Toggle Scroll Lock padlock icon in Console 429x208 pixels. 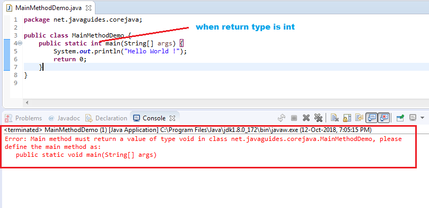pyautogui.click(x=347, y=118)
